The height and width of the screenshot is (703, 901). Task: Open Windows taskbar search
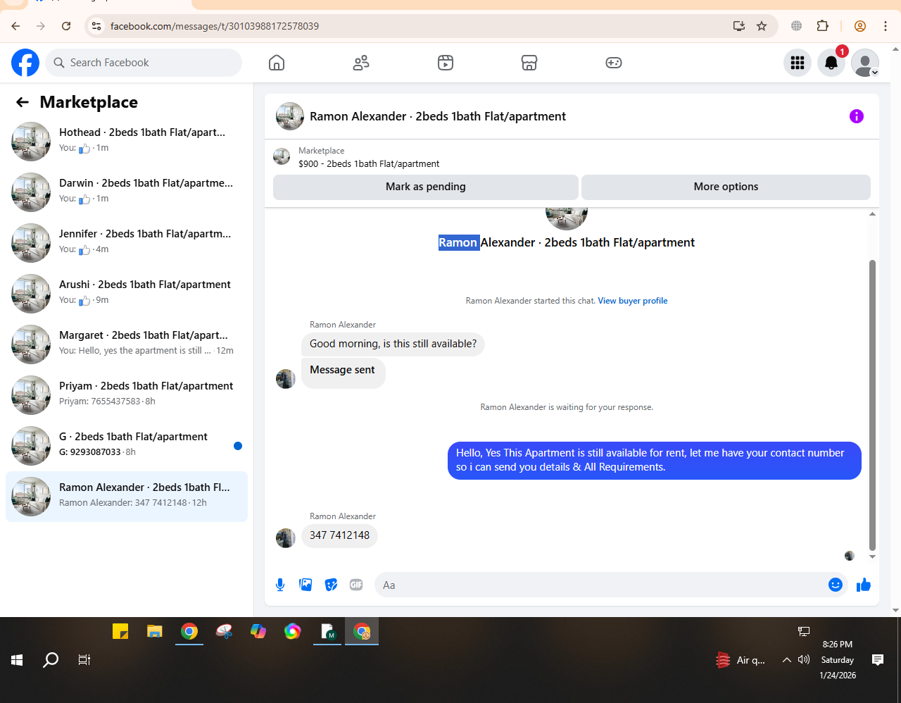[x=51, y=660]
